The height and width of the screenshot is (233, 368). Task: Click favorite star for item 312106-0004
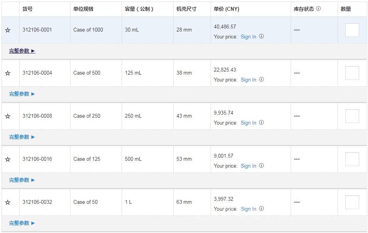8,73
